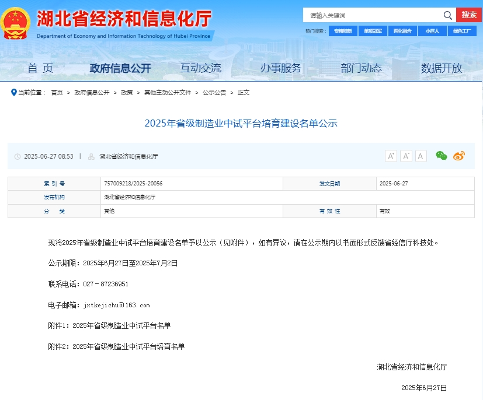Click the red 搜索 button

(x=469, y=15)
